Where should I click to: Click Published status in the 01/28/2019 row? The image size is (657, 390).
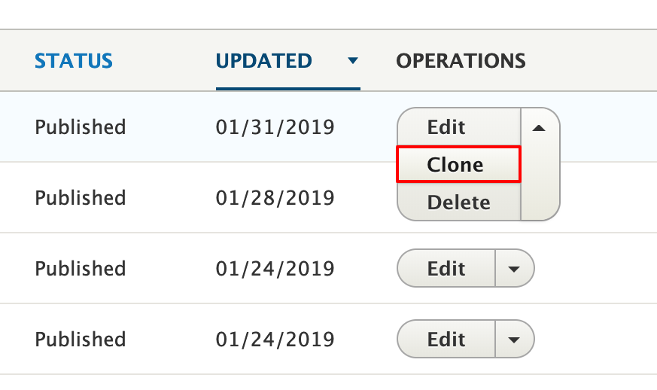click(x=81, y=198)
